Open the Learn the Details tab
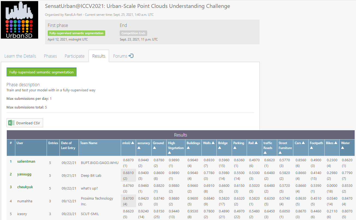Image resolution: width=356 pixels, height=220 pixels. coord(20,56)
